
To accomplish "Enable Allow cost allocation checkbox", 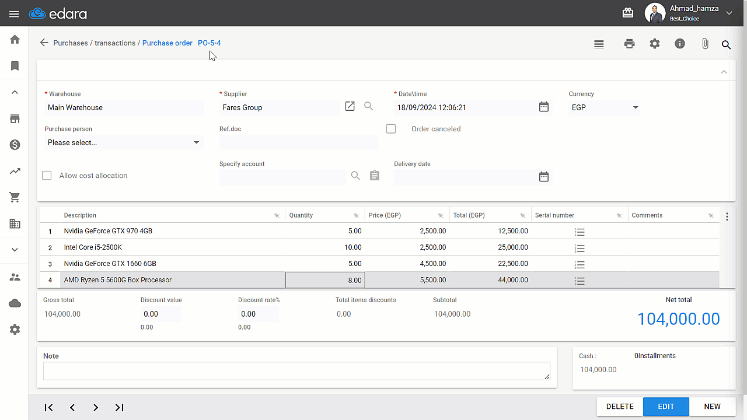I will [47, 176].
